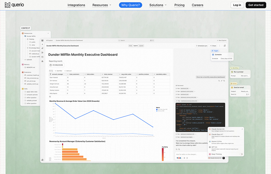
Task: Click the Explore compass icon in sidebar
Action: pos(42,48)
